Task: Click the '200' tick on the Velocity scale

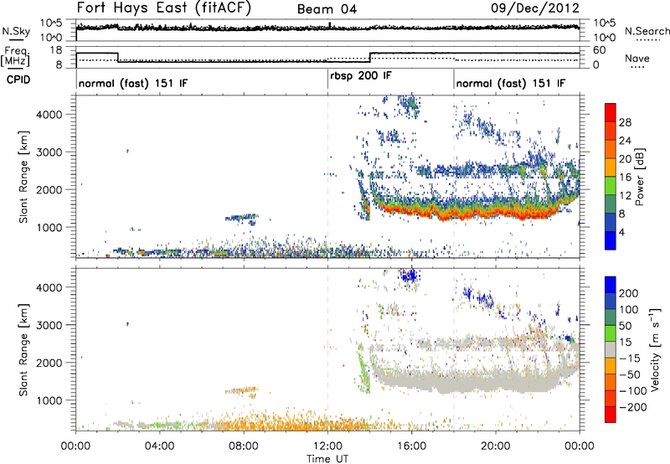Action: coord(629,293)
